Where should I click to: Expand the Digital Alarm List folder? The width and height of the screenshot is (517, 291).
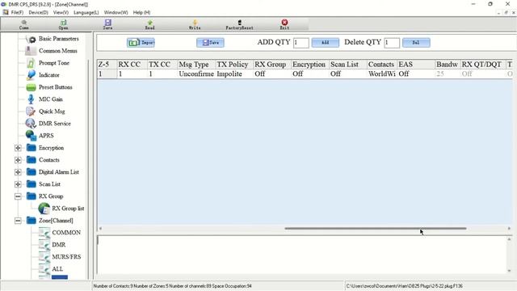click(x=18, y=172)
